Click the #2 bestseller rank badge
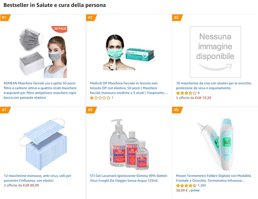The width and height of the screenshot is (258, 199). pyautogui.click(x=90, y=17)
